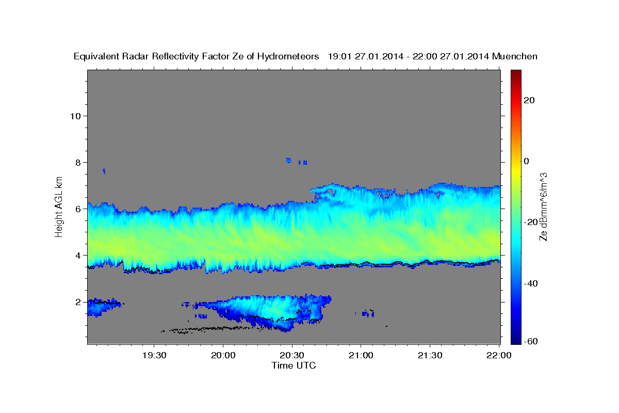Click the 'Time UTC' axis label
This screenshot has width=619, height=413.
click(294, 366)
